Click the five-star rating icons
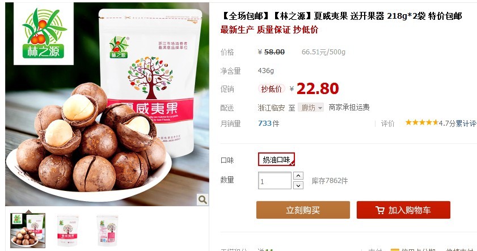The image size is (477, 251). coord(421,122)
